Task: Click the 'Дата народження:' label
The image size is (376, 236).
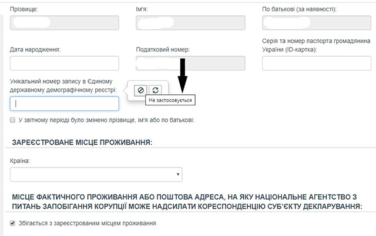Action: pos(35,49)
